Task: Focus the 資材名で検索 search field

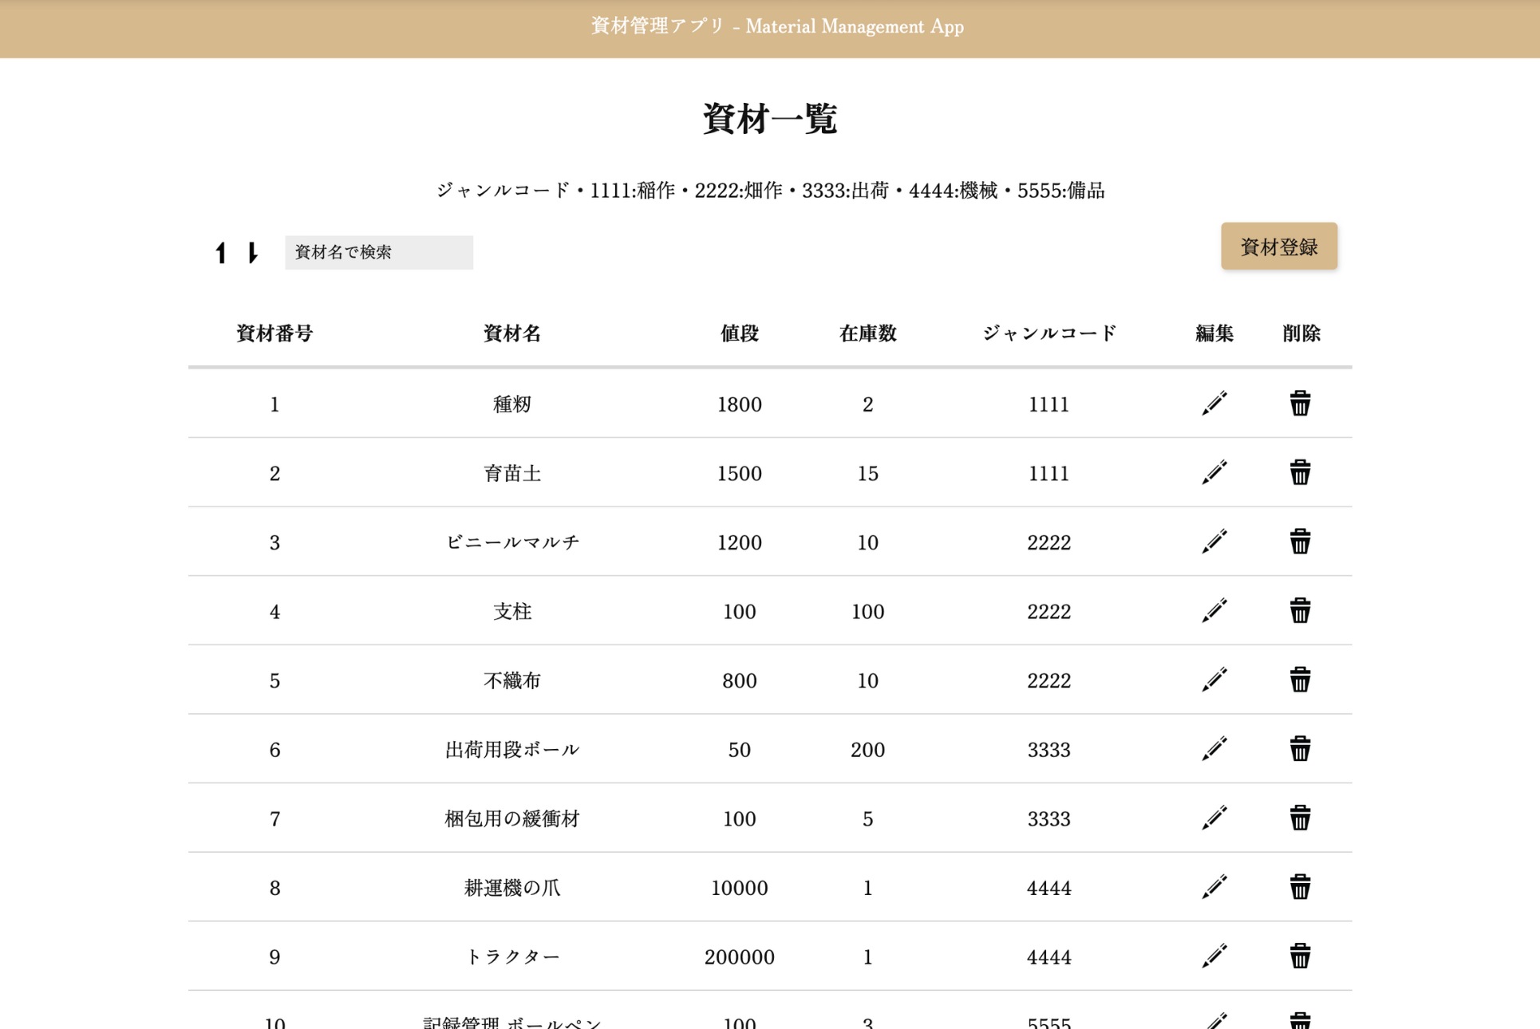Action: pyautogui.click(x=378, y=253)
